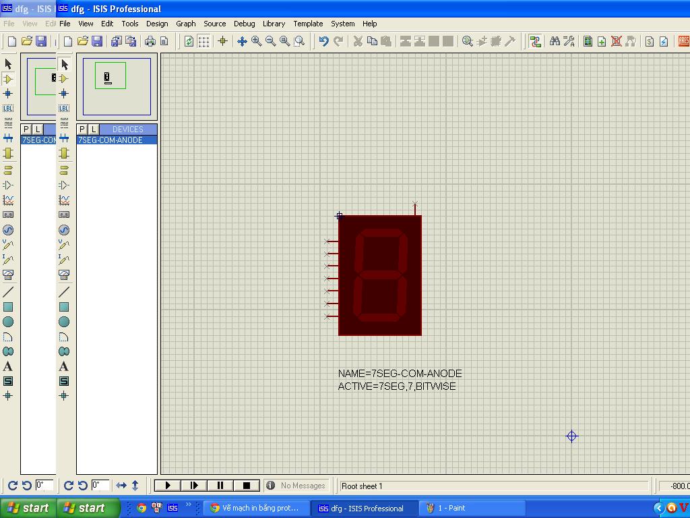Flip horizontally with the X-mirror icon
This screenshot has height=518, width=690.
[121, 485]
